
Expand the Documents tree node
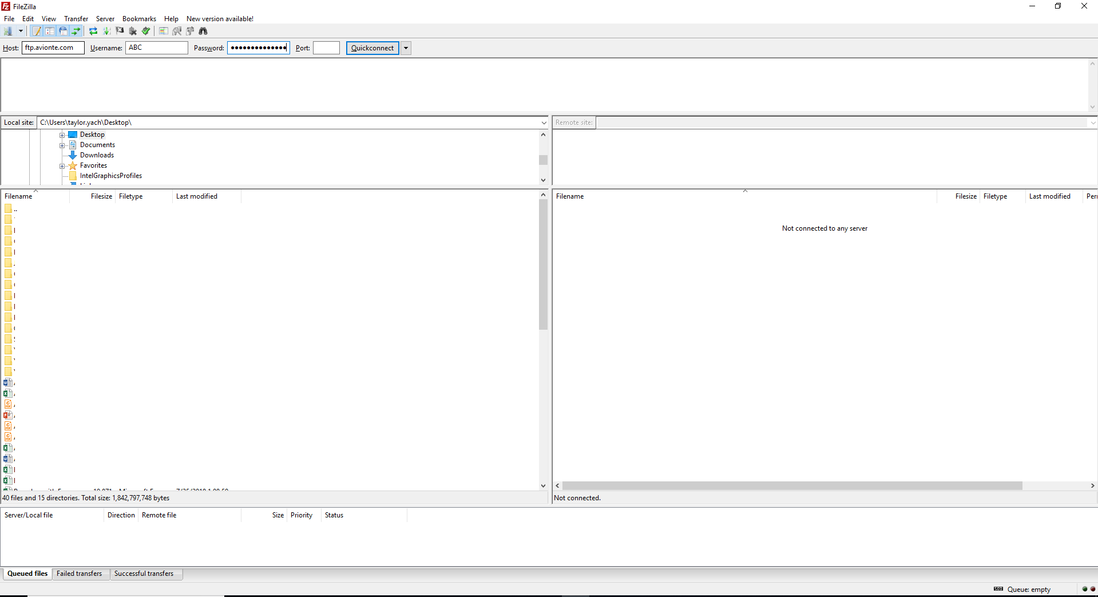(x=63, y=145)
